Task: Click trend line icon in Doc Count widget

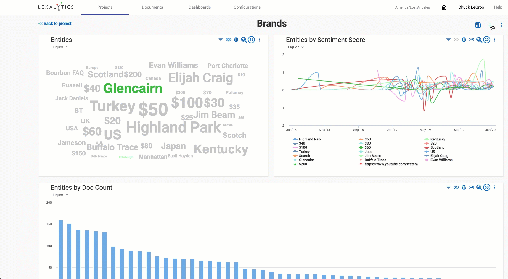Action: point(472,187)
